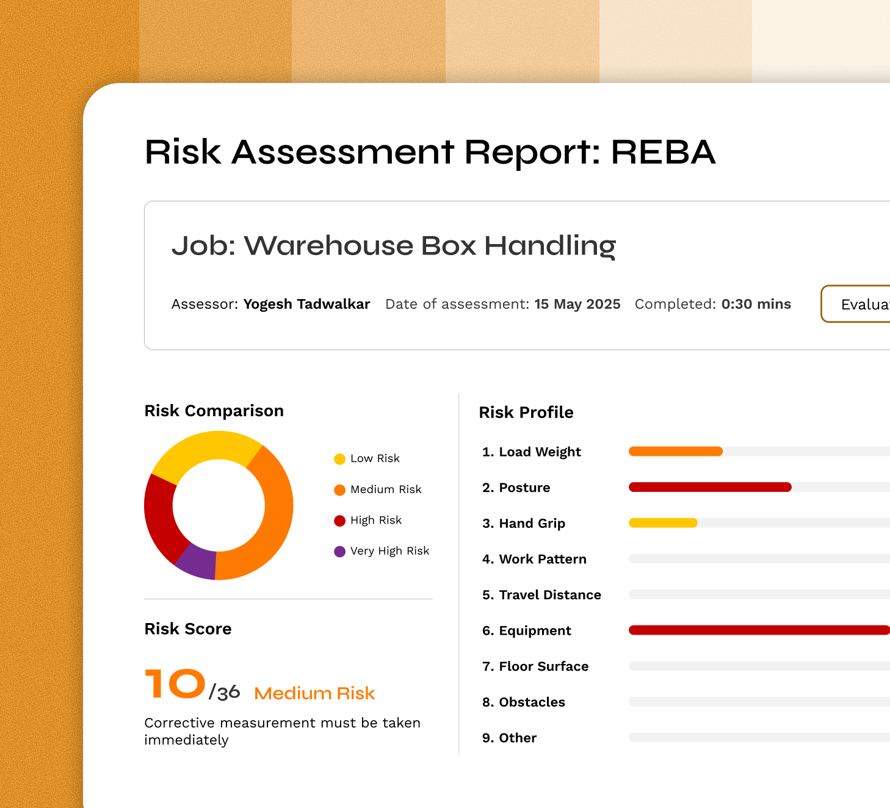Click the orange segment of the donut chart
The height and width of the screenshot is (808, 890).
click(275, 513)
